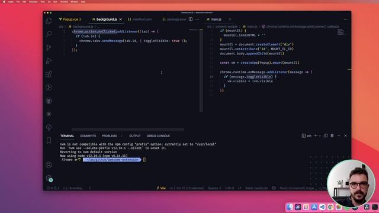The height and width of the screenshot is (213, 379).
Task: Open more actions for left editor group
Action: (x=197, y=19)
